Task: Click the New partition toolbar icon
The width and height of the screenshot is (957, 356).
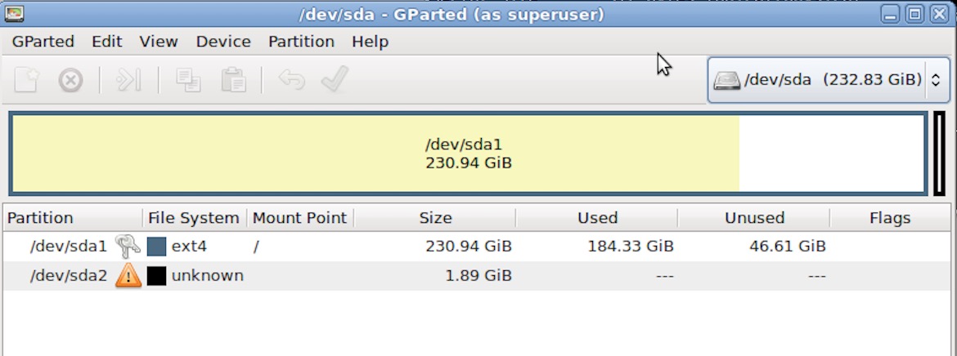Action: pos(26,80)
